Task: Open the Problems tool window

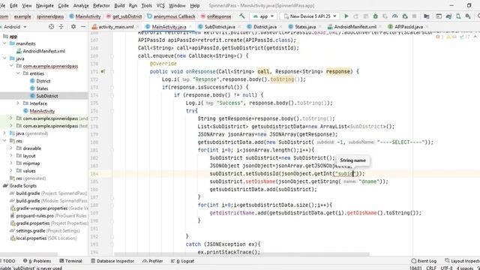Action: [x=37, y=261]
